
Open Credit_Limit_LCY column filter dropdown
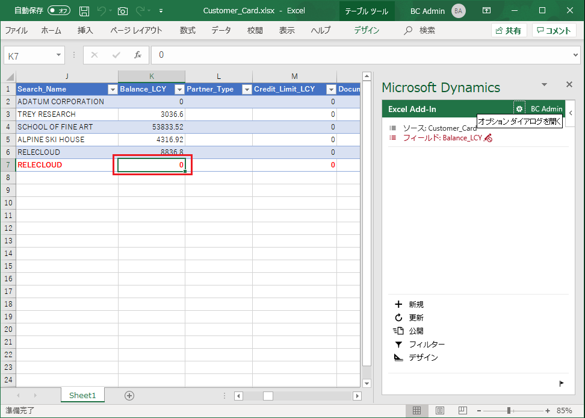click(x=331, y=89)
